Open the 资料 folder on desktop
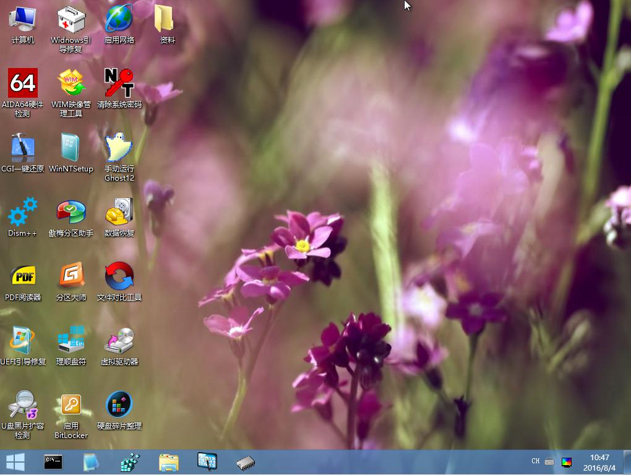This screenshot has height=475, width=631. click(x=167, y=19)
